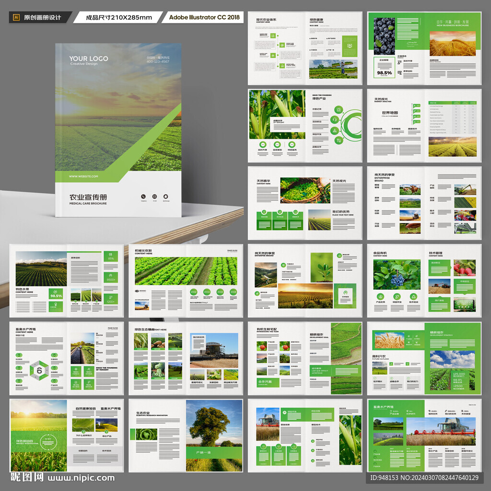Click the green 产销一体 banner
The width and height of the screenshot is (491, 491).
pyautogui.click(x=214, y=453)
